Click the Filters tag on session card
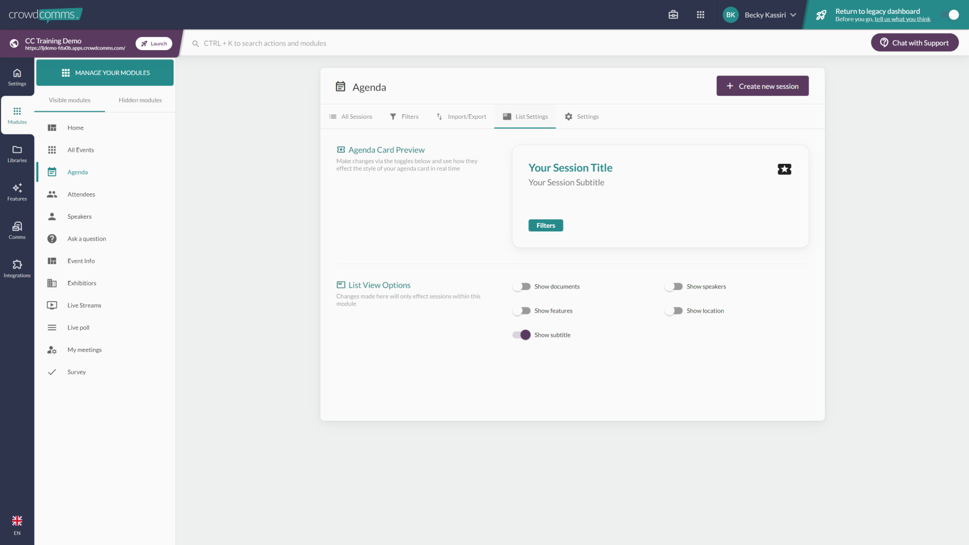Viewport: 969px width, 545px height. click(546, 225)
